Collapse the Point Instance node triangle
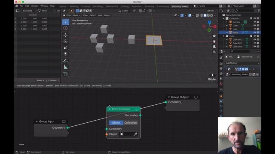This screenshot has height=154, width=275. pos(110,109)
